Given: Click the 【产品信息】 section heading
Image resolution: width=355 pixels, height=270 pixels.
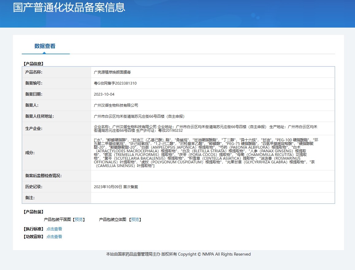Looking at the screenshot, I should tap(33, 64).
